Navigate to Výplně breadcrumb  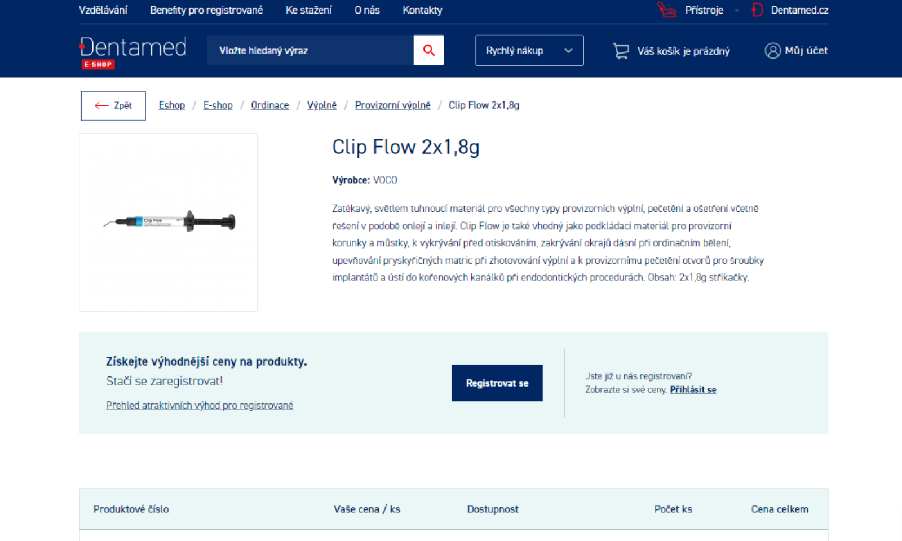coord(321,105)
